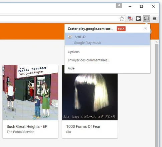Click the cast device icon beside SHIELD
The image size is (162, 147).
pyautogui.click(x=70, y=37)
